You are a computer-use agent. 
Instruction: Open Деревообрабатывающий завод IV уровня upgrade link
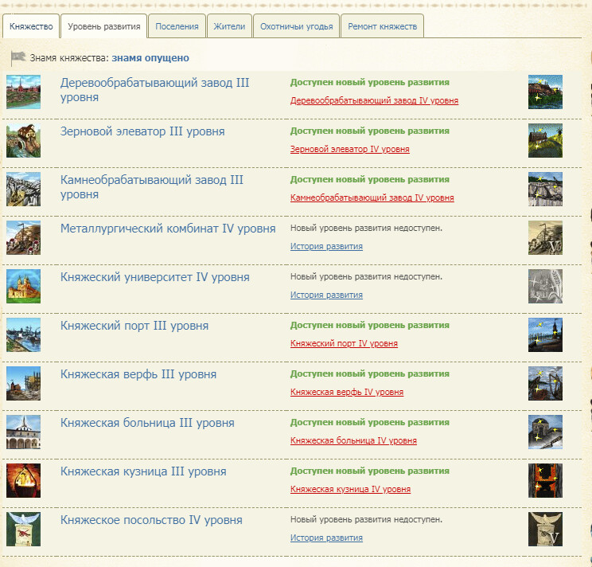pos(374,101)
